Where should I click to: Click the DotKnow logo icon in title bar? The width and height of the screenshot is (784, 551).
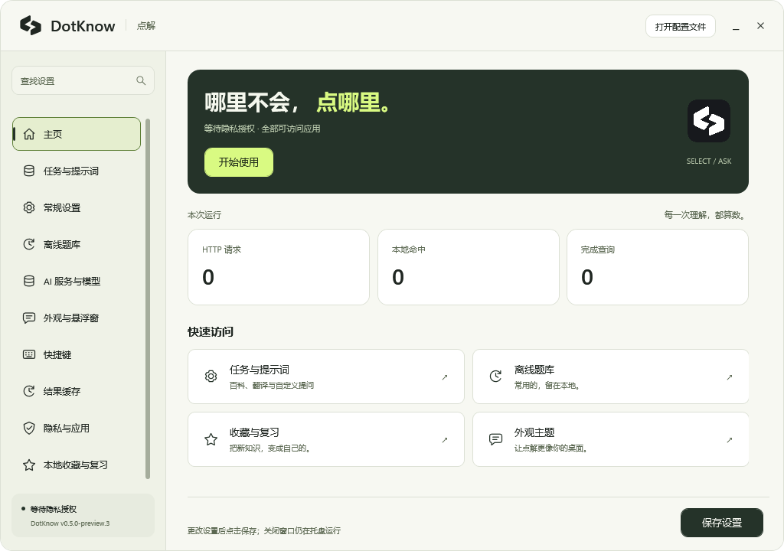tap(31, 25)
